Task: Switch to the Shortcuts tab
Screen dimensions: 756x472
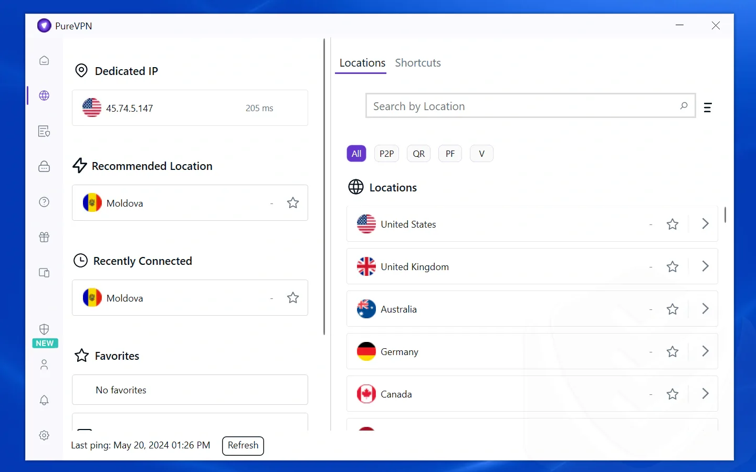Action: point(418,63)
